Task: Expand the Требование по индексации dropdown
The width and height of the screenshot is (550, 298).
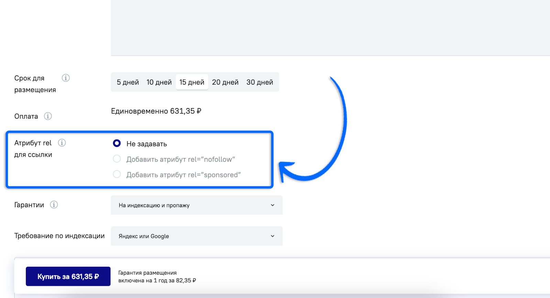Action: (x=197, y=236)
